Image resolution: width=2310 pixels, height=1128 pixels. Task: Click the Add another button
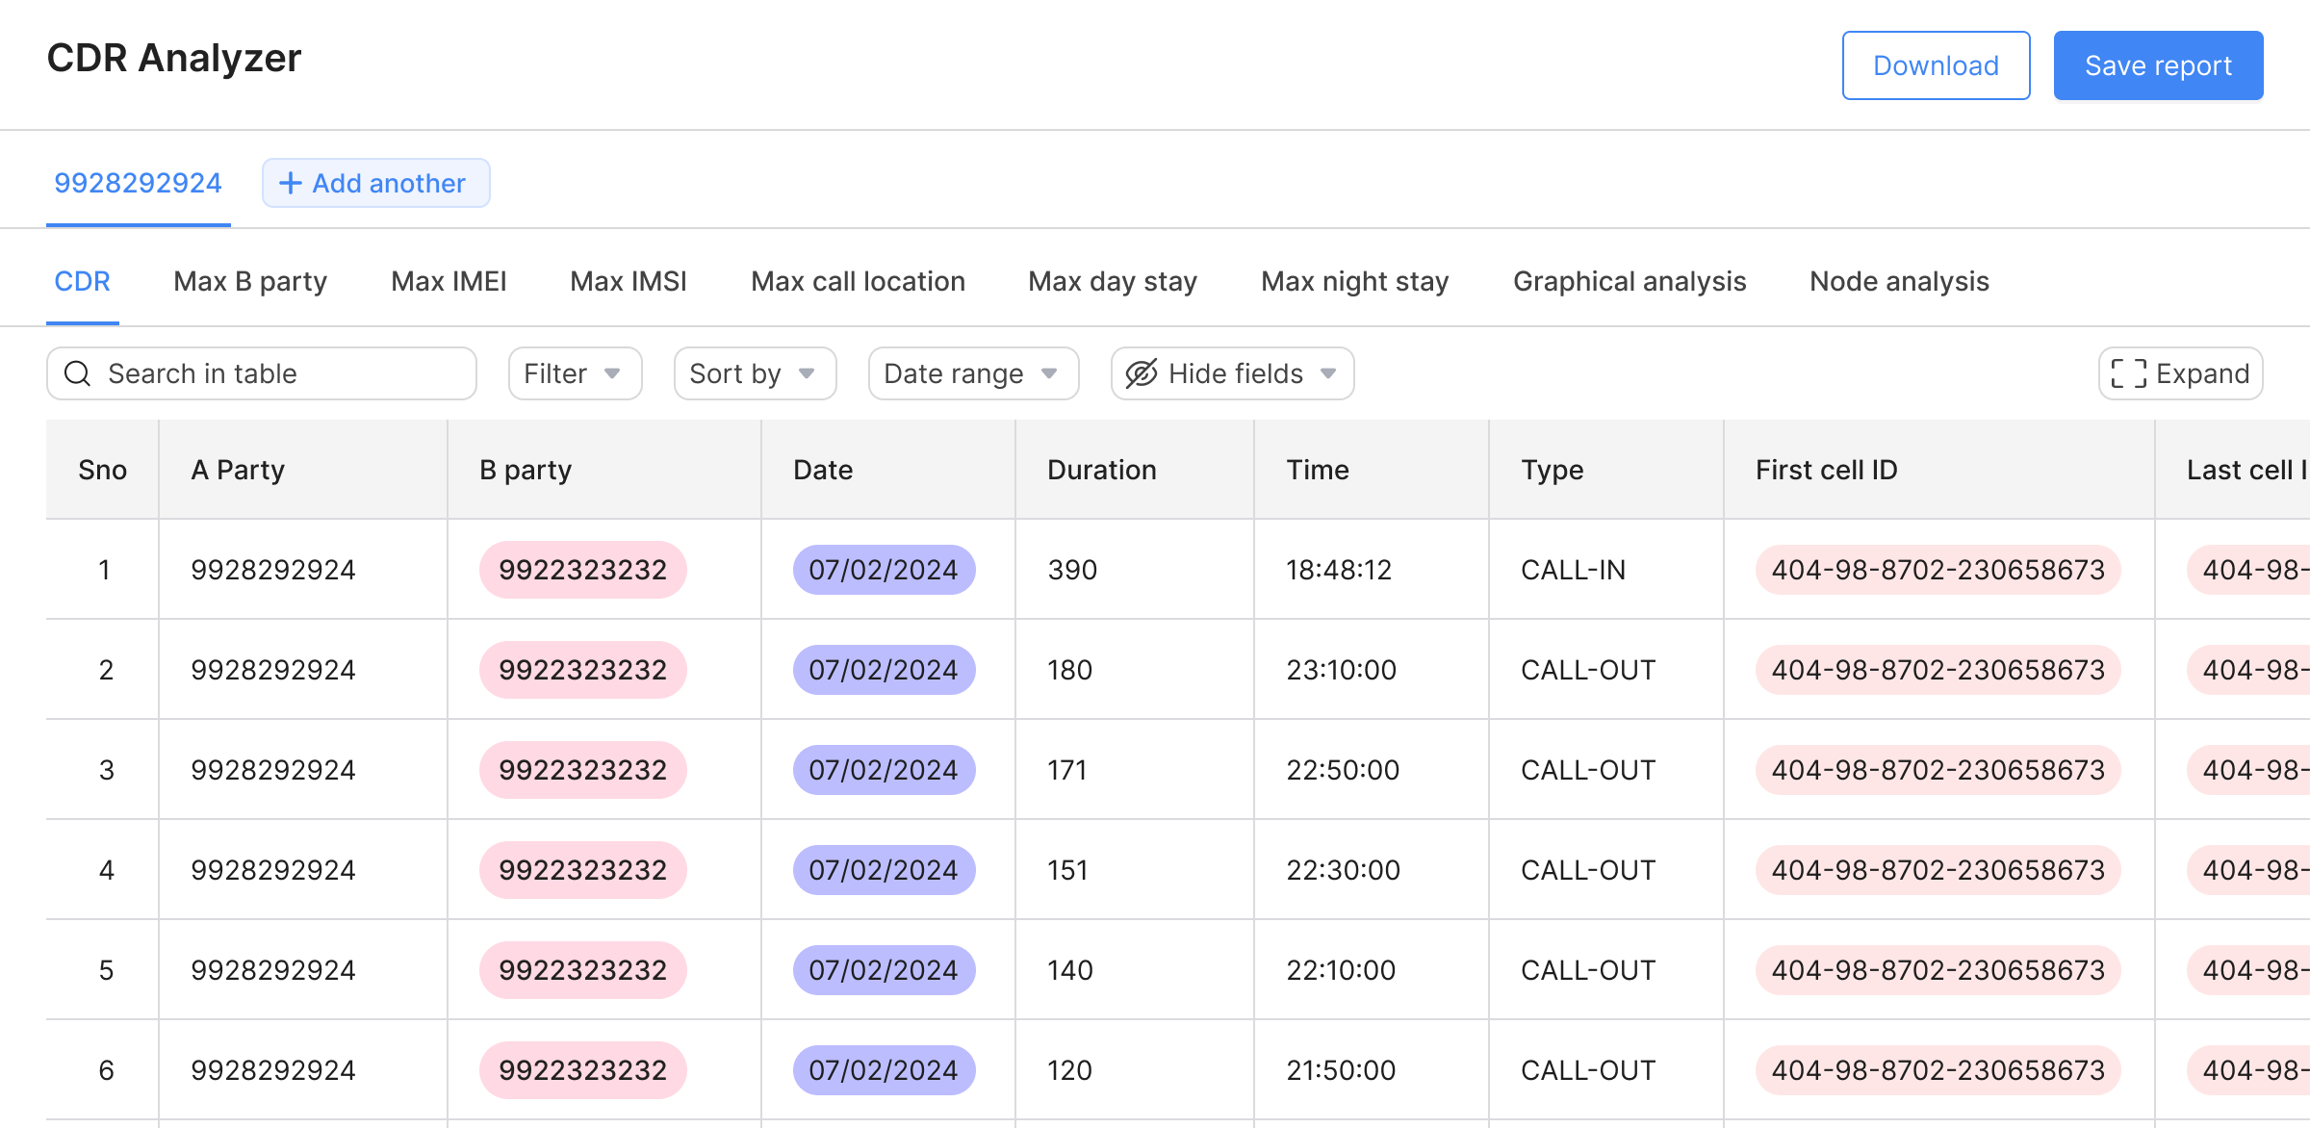pos(376,183)
